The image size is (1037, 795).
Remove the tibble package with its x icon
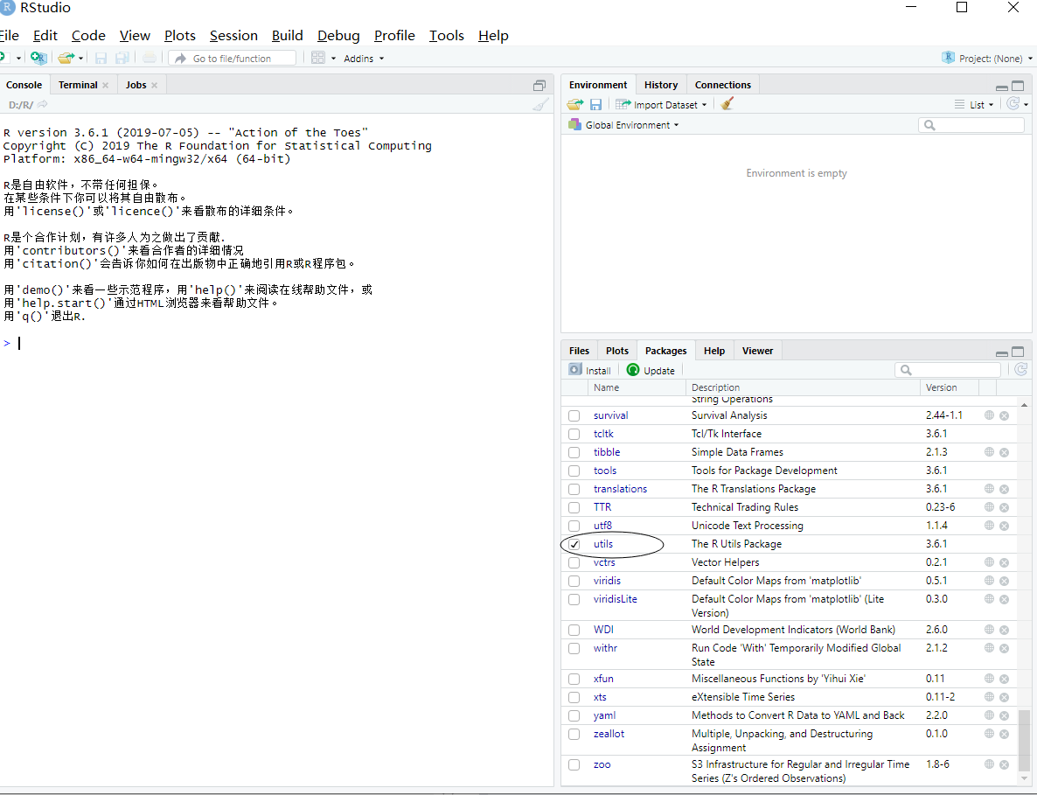[x=1004, y=452]
